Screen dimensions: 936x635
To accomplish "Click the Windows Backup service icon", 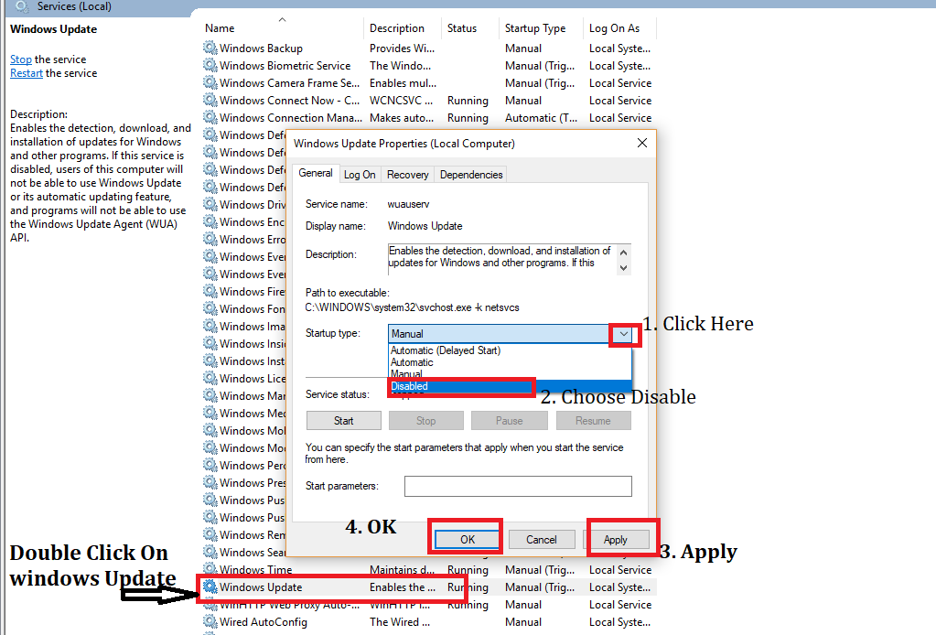I will click(211, 48).
